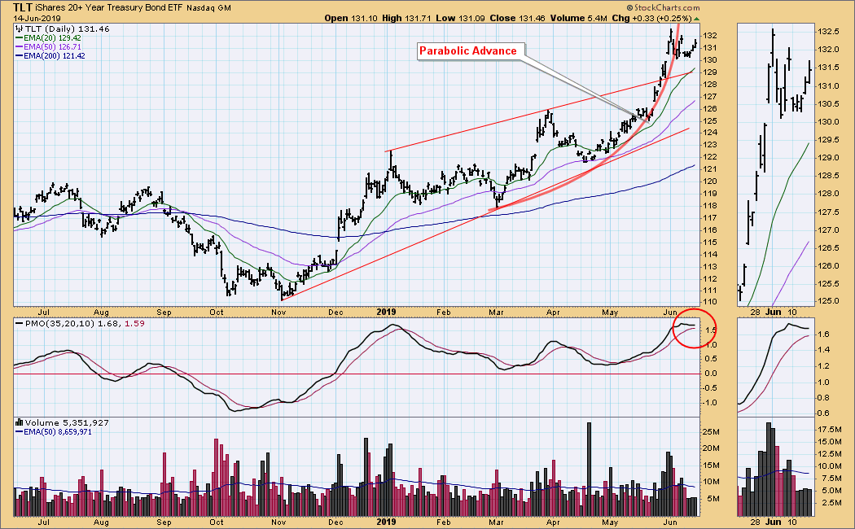Click the '125.0' label on the zoomed price axis
The image size is (855, 529).
[828, 301]
